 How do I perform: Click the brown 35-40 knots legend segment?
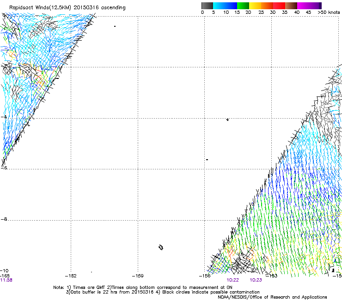(291, 6)
